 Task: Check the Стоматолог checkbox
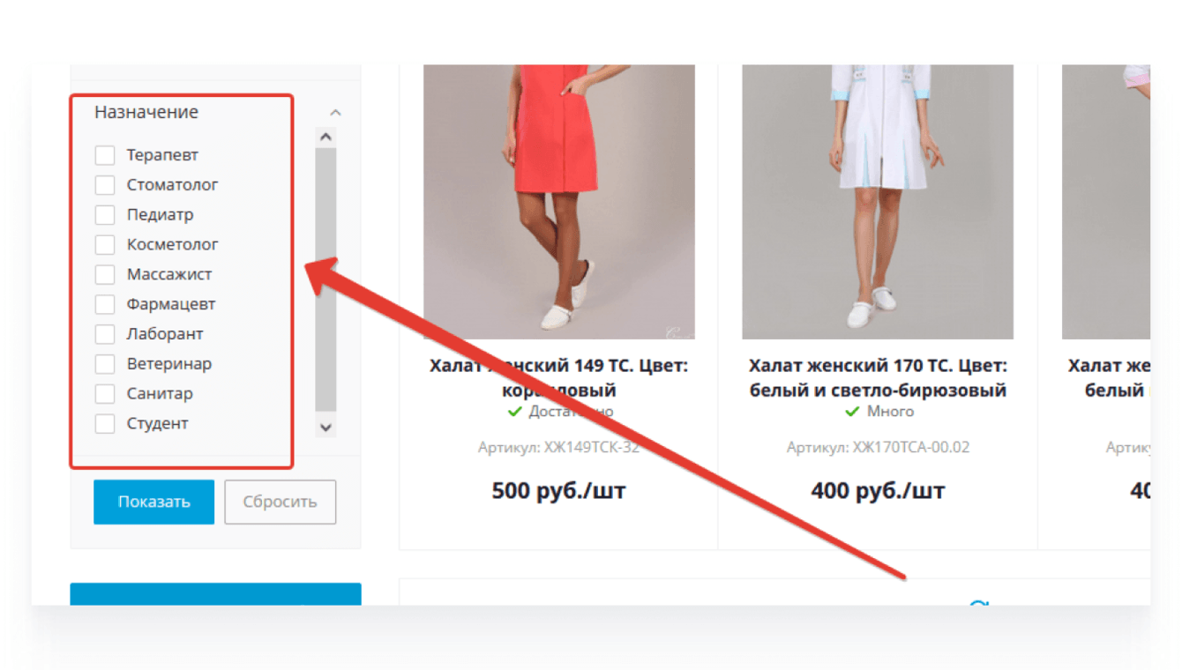[105, 185]
